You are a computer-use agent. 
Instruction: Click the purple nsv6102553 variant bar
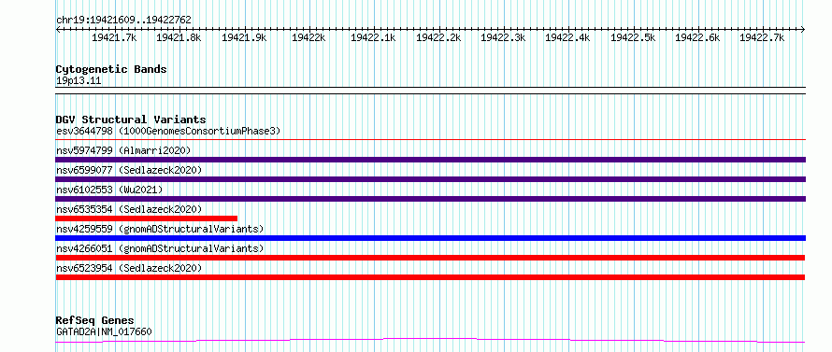430,199
